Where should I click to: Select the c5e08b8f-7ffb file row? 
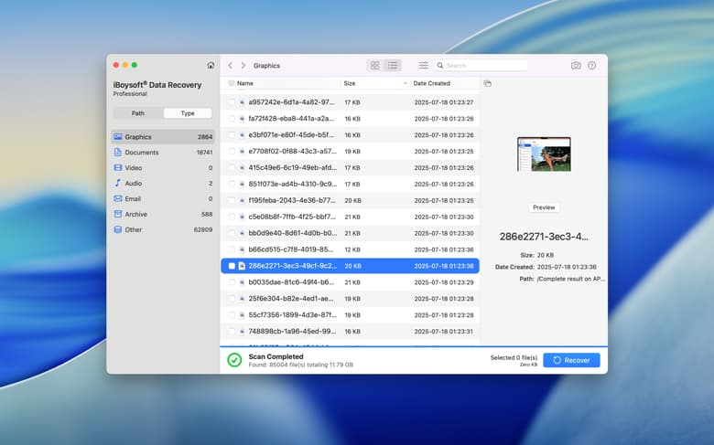pyautogui.click(x=350, y=217)
